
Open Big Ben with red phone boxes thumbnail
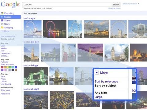pyautogui.click(x=69, y=53)
